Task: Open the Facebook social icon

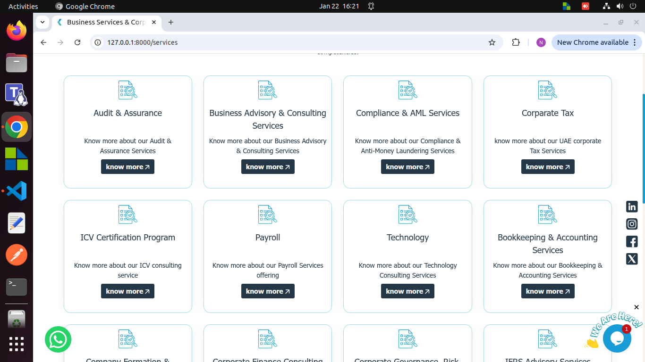Action: pyautogui.click(x=632, y=242)
